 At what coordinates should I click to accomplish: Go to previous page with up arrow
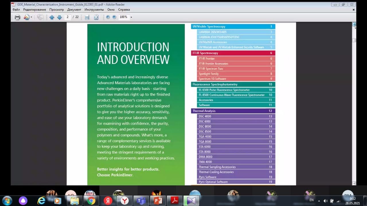click(52, 17)
